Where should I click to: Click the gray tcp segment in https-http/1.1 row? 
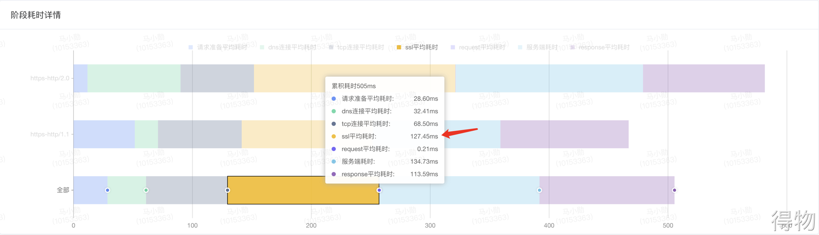click(x=200, y=134)
